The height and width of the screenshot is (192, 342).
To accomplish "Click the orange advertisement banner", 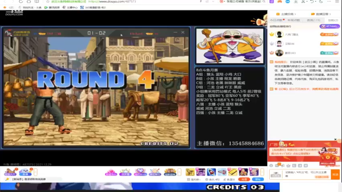I will (304, 152).
